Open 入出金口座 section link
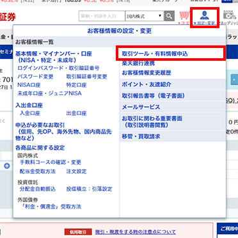 coord(29,106)
